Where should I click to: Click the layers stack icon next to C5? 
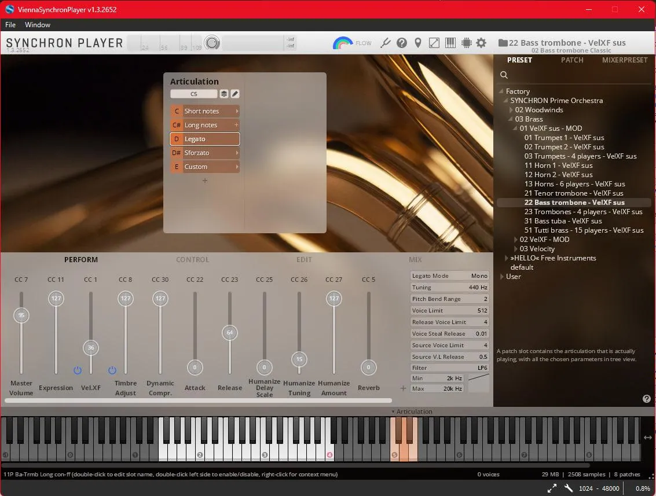(224, 93)
